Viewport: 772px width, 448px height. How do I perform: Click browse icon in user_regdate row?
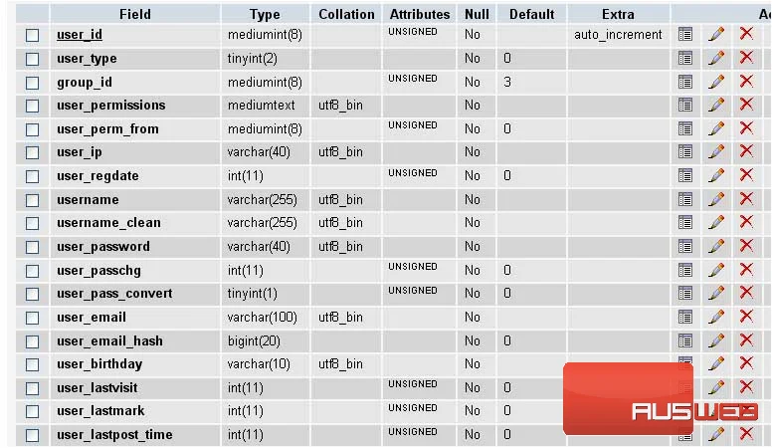(684, 175)
